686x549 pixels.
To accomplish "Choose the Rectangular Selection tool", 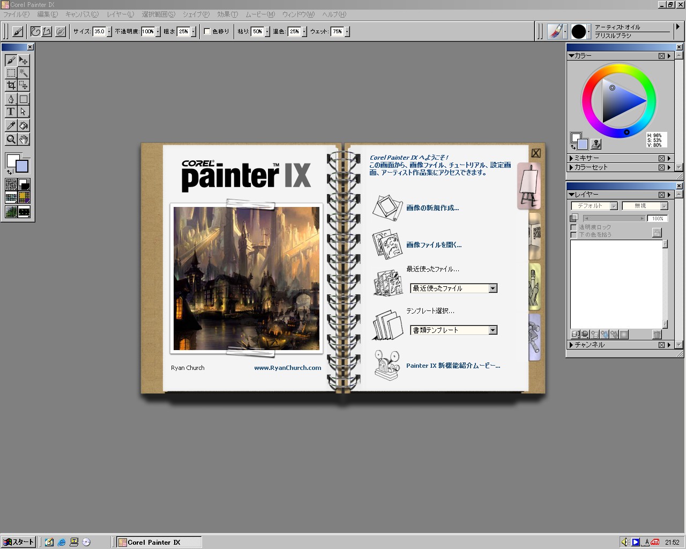I will (x=11, y=73).
